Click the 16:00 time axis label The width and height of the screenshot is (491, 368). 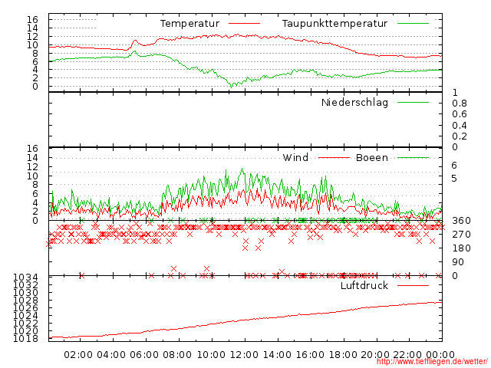pos(310,355)
